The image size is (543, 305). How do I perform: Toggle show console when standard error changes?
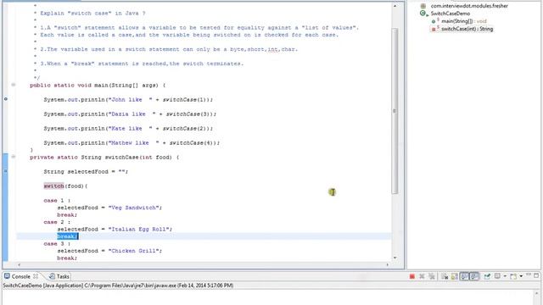coord(474,276)
